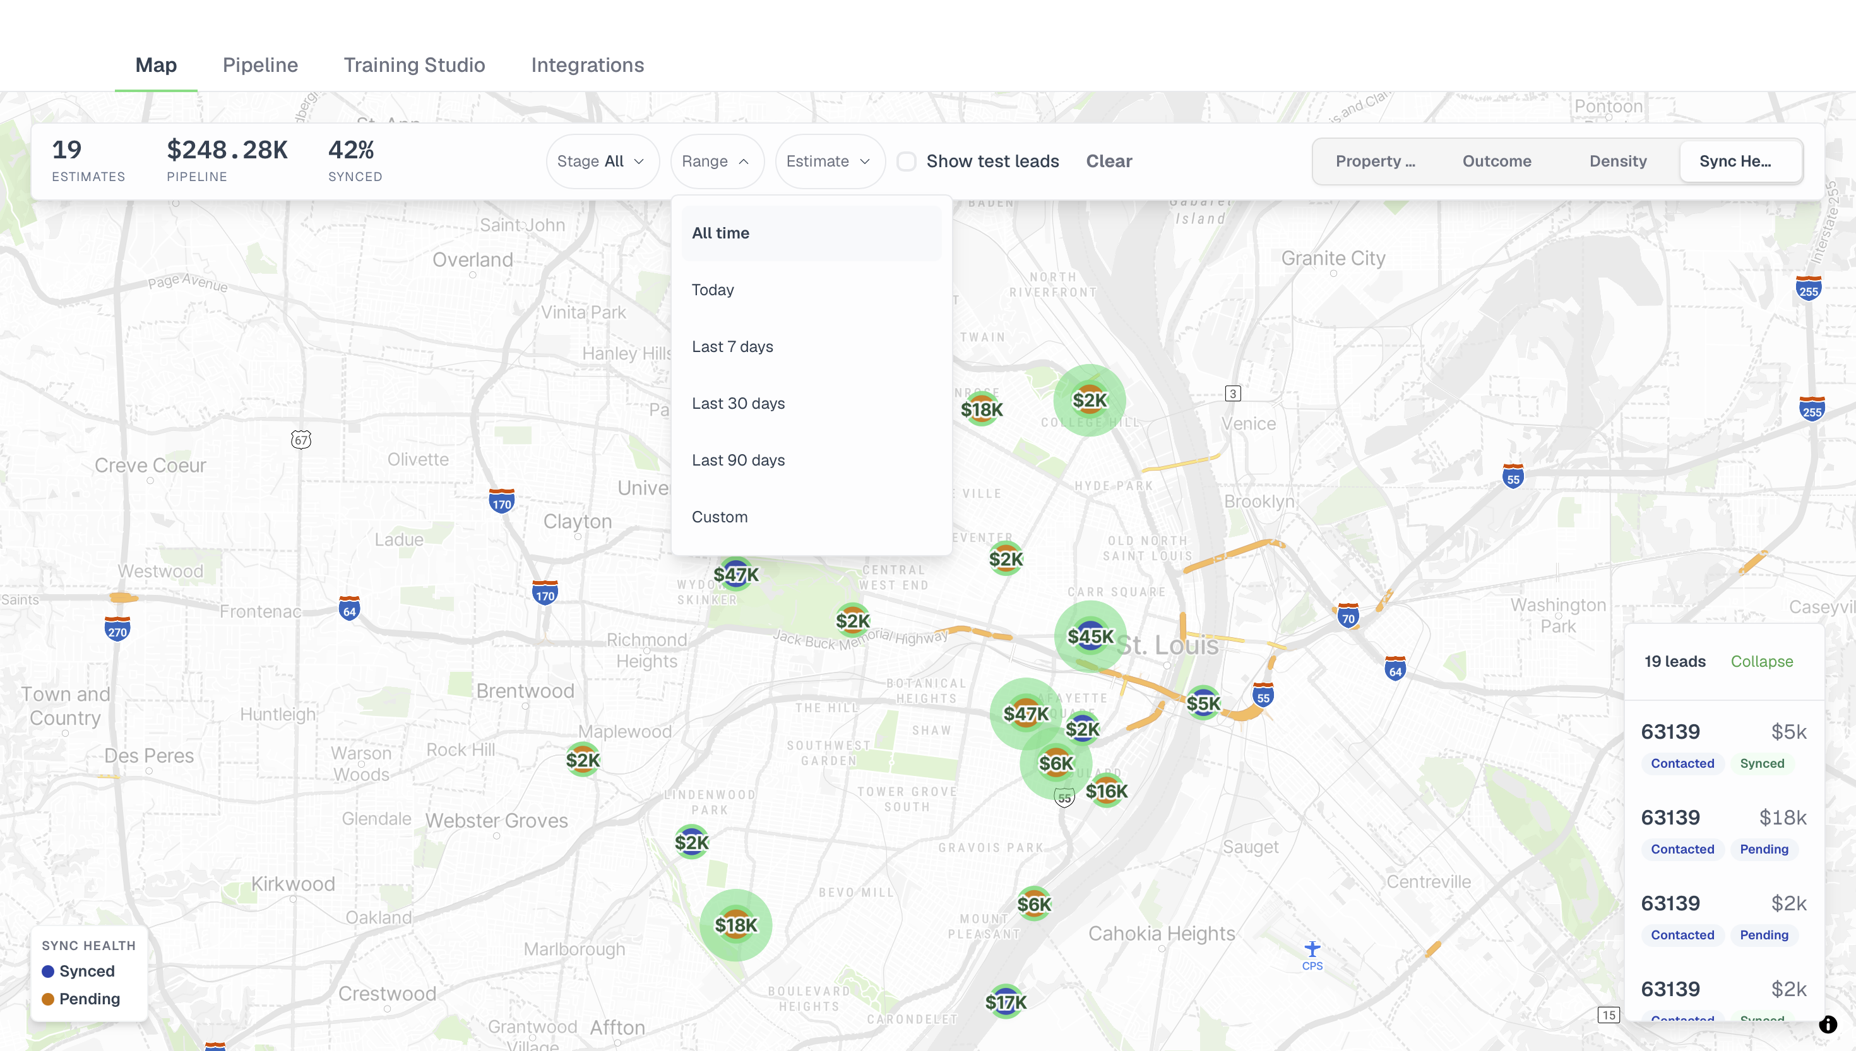Click the $18K marker near Affton
The width and height of the screenshot is (1856, 1051).
coord(736,925)
